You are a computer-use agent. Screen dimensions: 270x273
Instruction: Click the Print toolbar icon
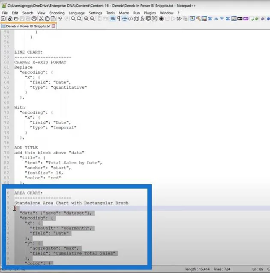(x=34, y=18)
